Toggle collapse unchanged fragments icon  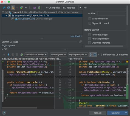(x=91, y=55)
